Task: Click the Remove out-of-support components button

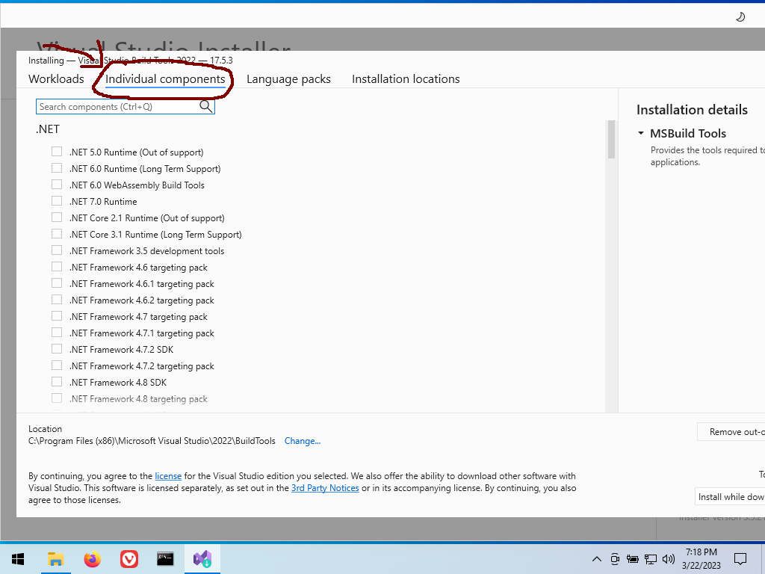Action: point(731,432)
